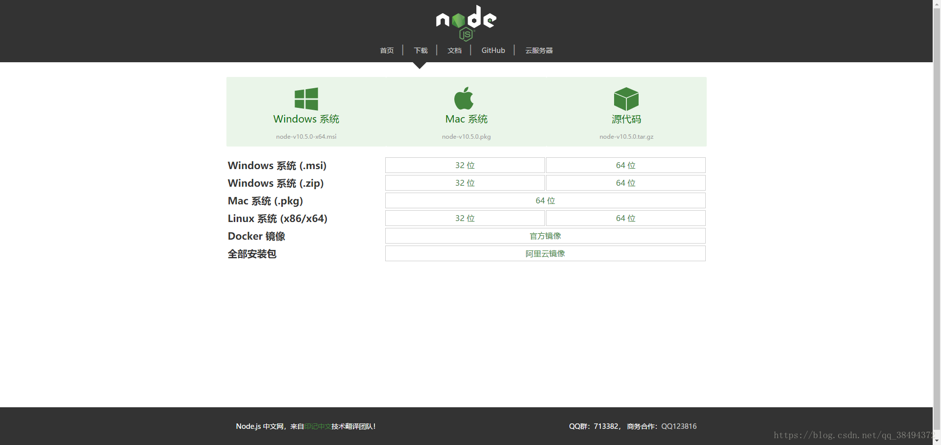Click the Linux 系统 (x86/x64) row label
The image size is (941, 445).
pyautogui.click(x=277, y=219)
